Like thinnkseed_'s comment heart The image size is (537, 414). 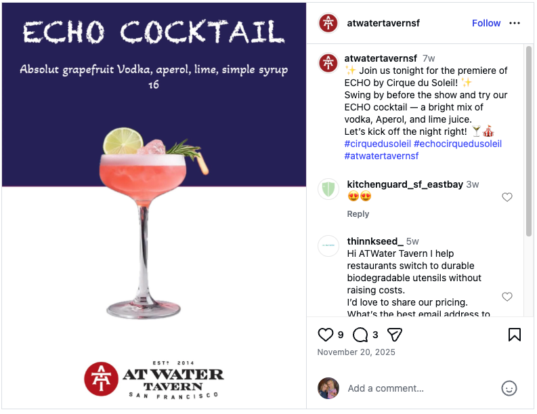coord(507,297)
